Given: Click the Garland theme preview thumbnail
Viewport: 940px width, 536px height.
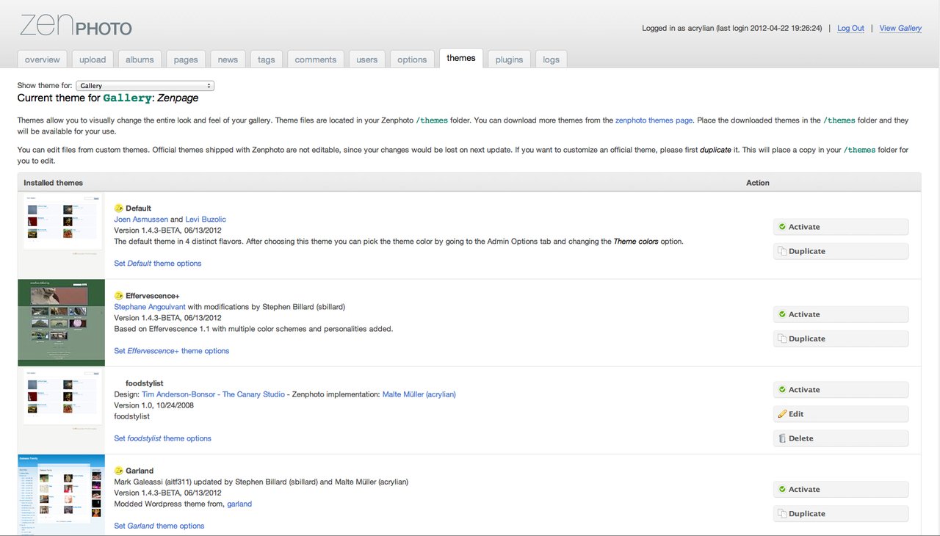Looking at the screenshot, I should click(61, 494).
